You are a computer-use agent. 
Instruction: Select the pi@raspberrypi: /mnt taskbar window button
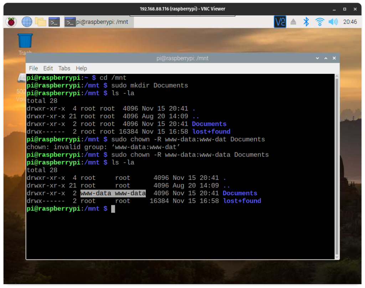[x=99, y=22]
